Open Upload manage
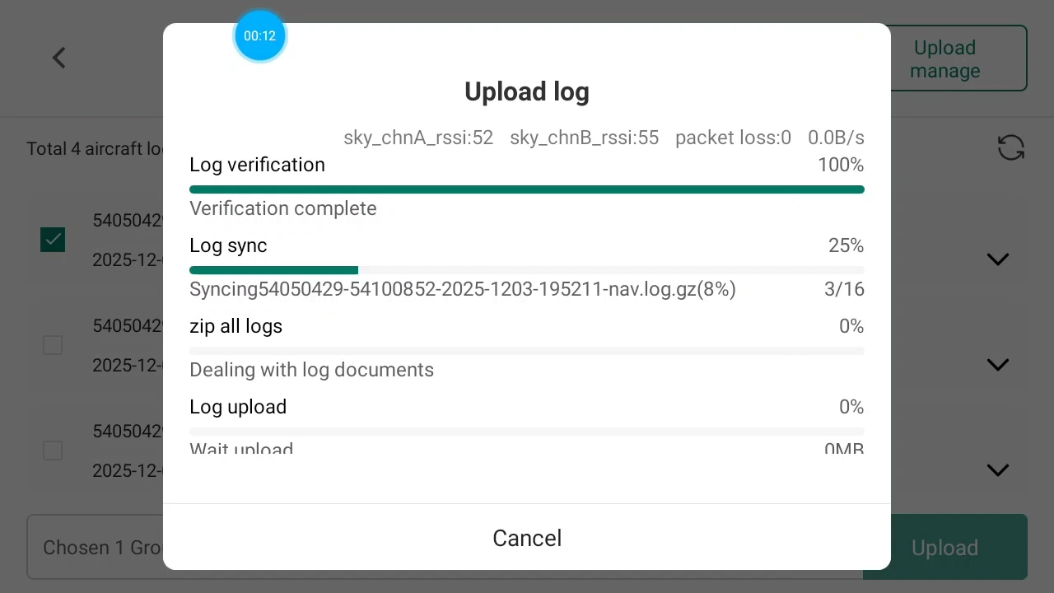Image resolution: width=1054 pixels, height=593 pixels. point(944,58)
